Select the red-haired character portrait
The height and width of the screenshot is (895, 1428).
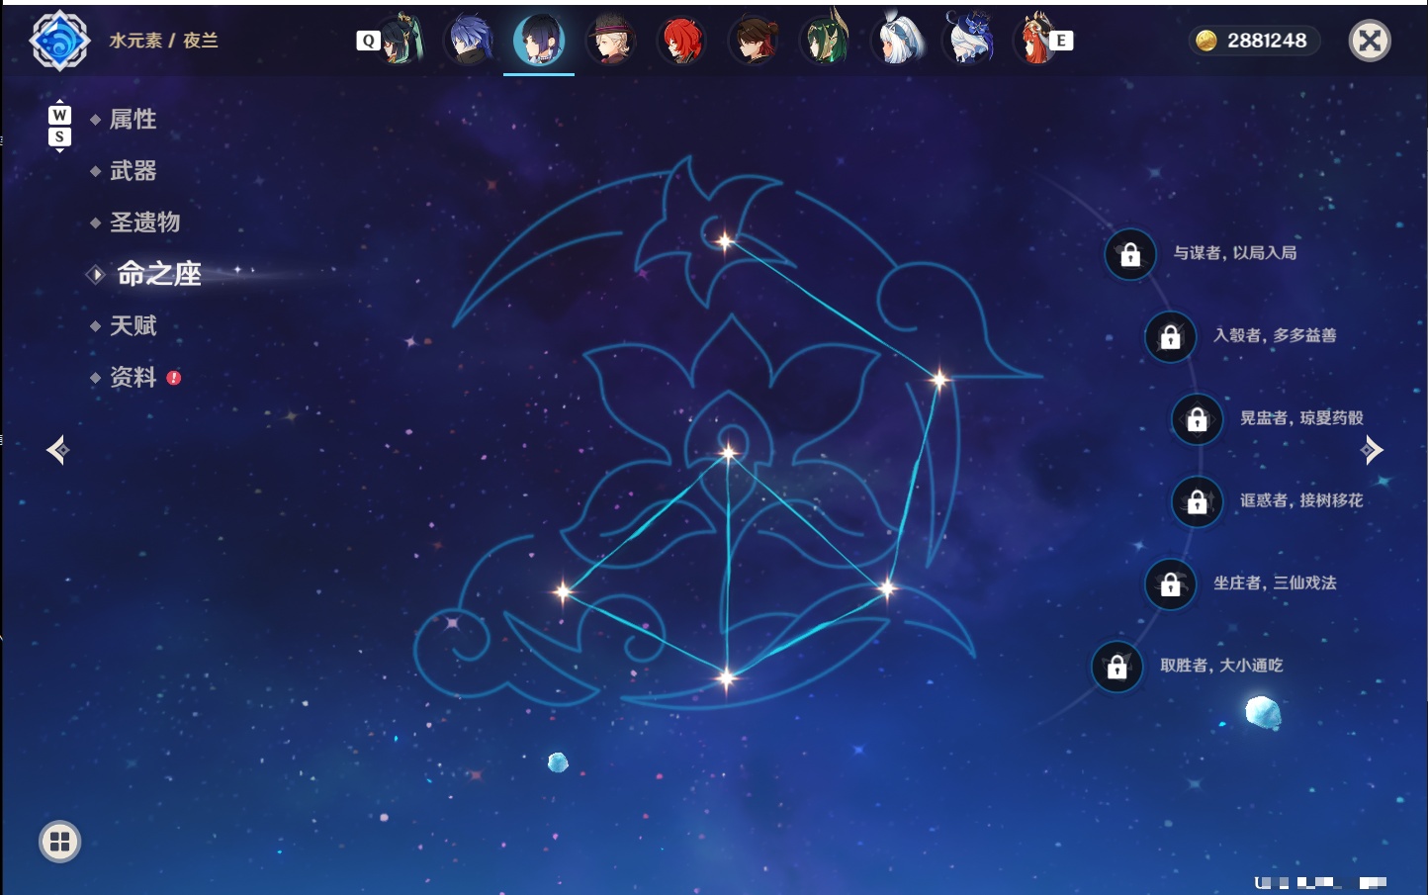click(x=681, y=41)
